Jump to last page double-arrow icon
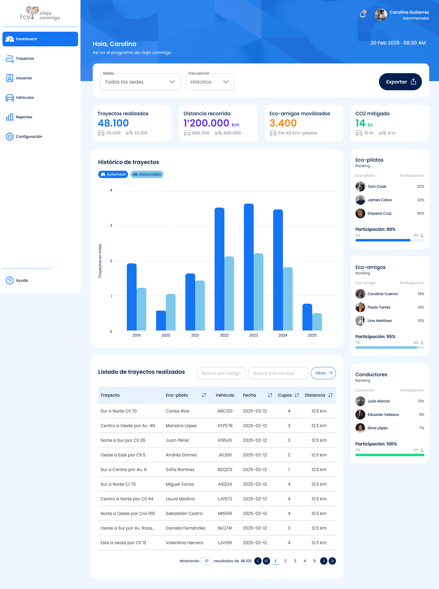 click(332, 561)
